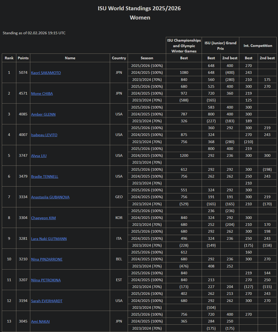Screen dimensions: 278x332
Task: Open Mone CHIBA profile link
Action: [x=42, y=94]
